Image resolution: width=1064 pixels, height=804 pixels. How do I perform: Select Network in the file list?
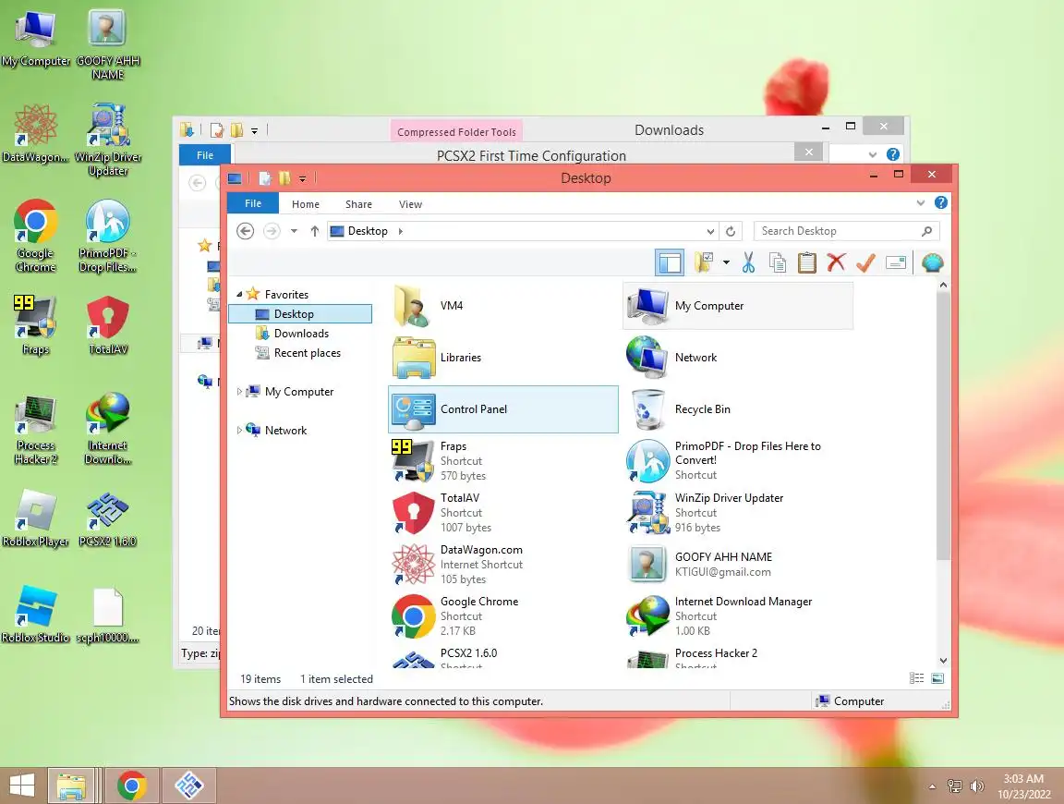pyautogui.click(x=738, y=358)
